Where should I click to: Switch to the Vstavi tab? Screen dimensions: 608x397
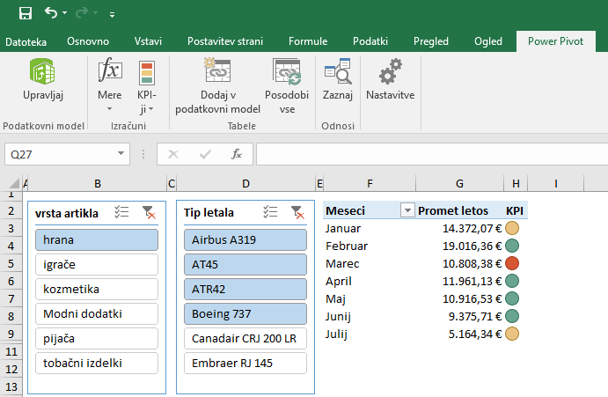point(148,41)
